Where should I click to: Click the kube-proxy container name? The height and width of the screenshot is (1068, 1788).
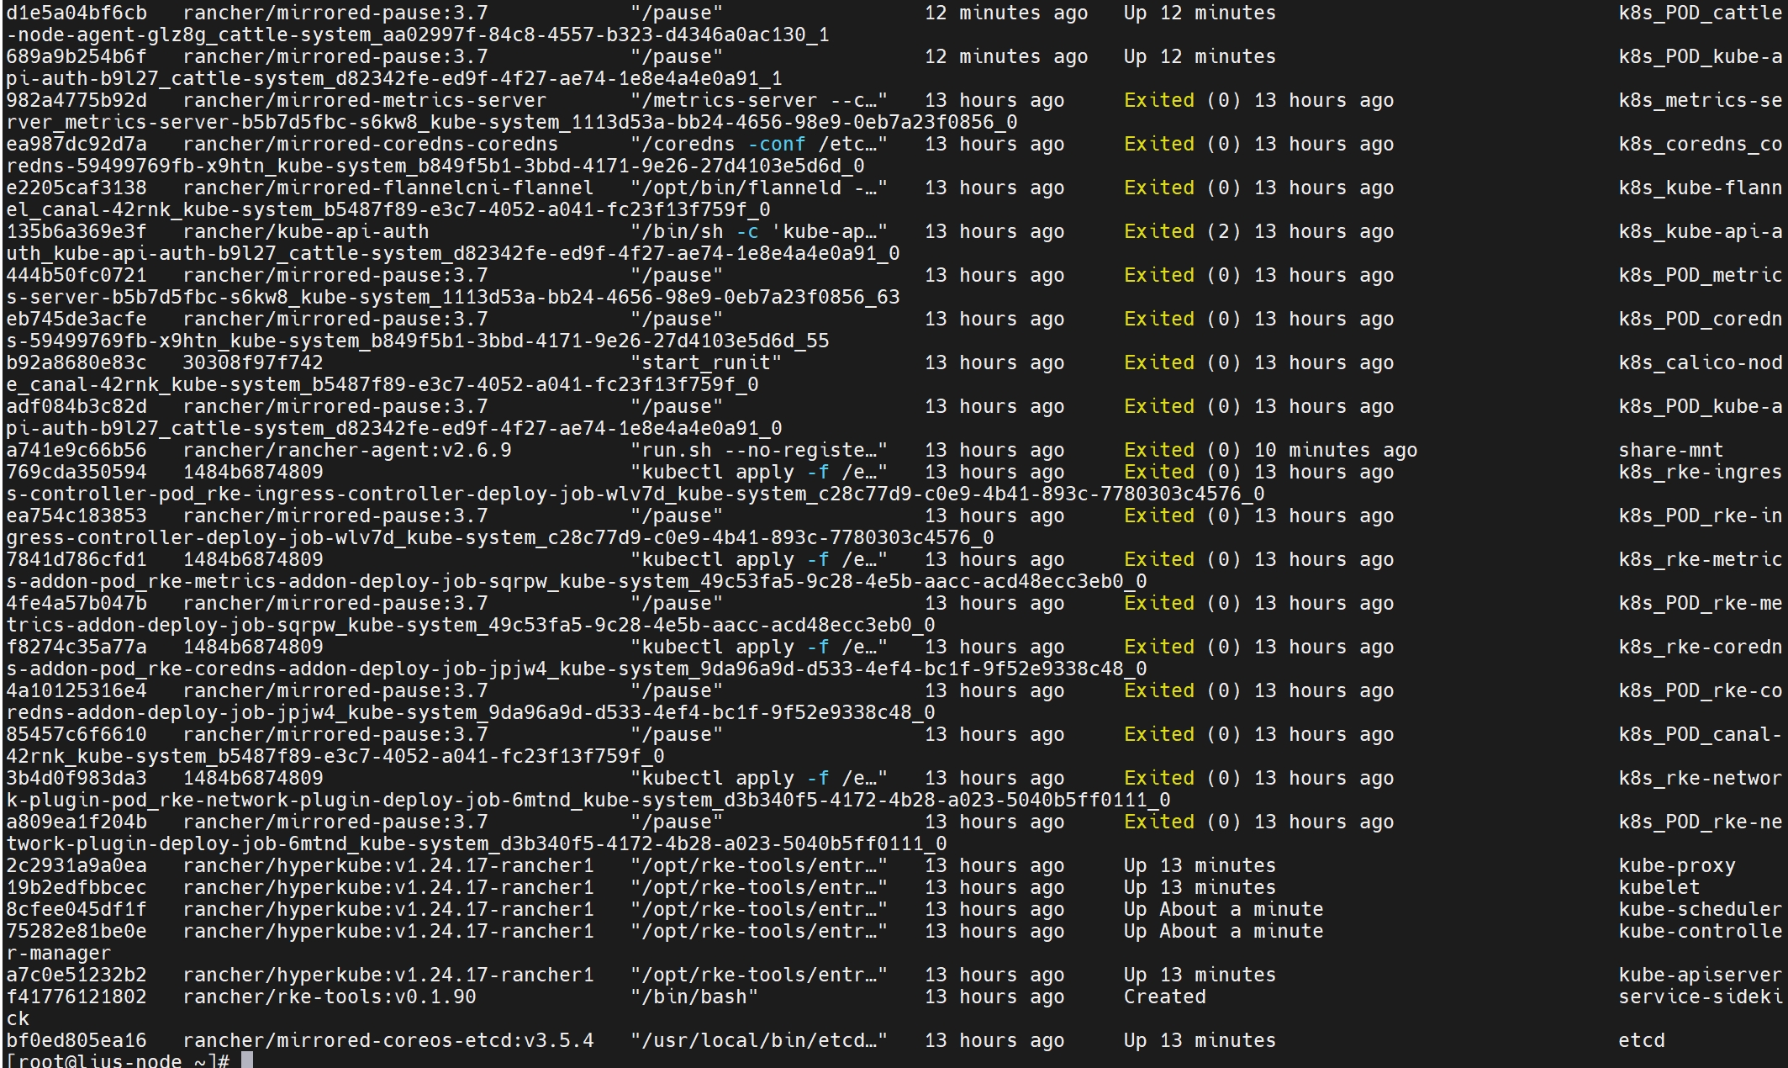tap(1677, 866)
